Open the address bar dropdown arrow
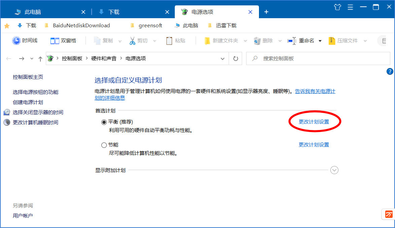This screenshot has width=395, height=228. coord(222,58)
